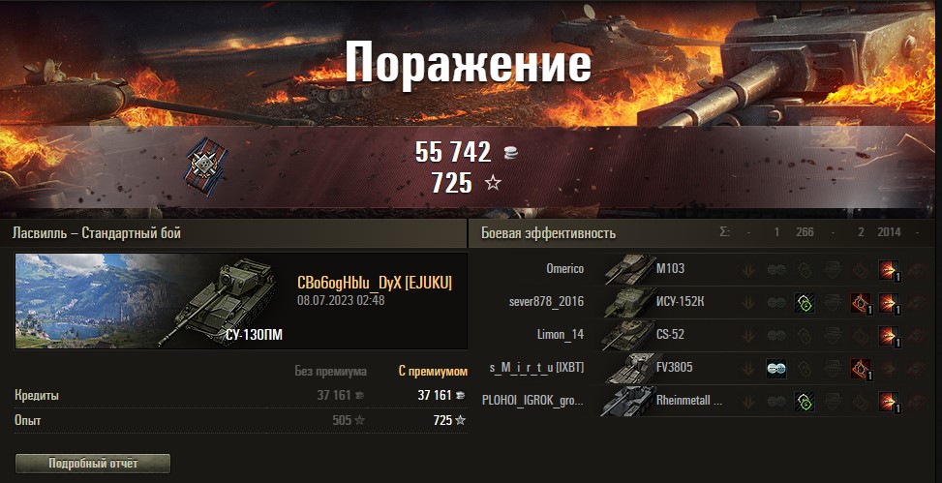942x483 pixels.
Task: Click the Limon_14 player row
Action: [x=701, y=335]
